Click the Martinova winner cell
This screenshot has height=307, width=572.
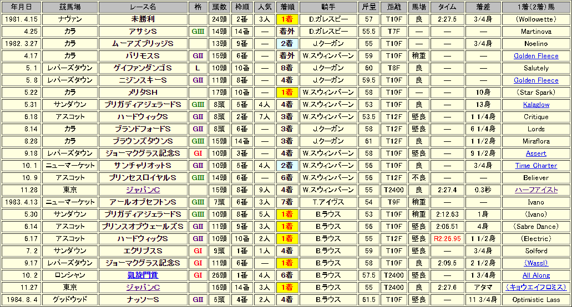[x=536, y=32]
